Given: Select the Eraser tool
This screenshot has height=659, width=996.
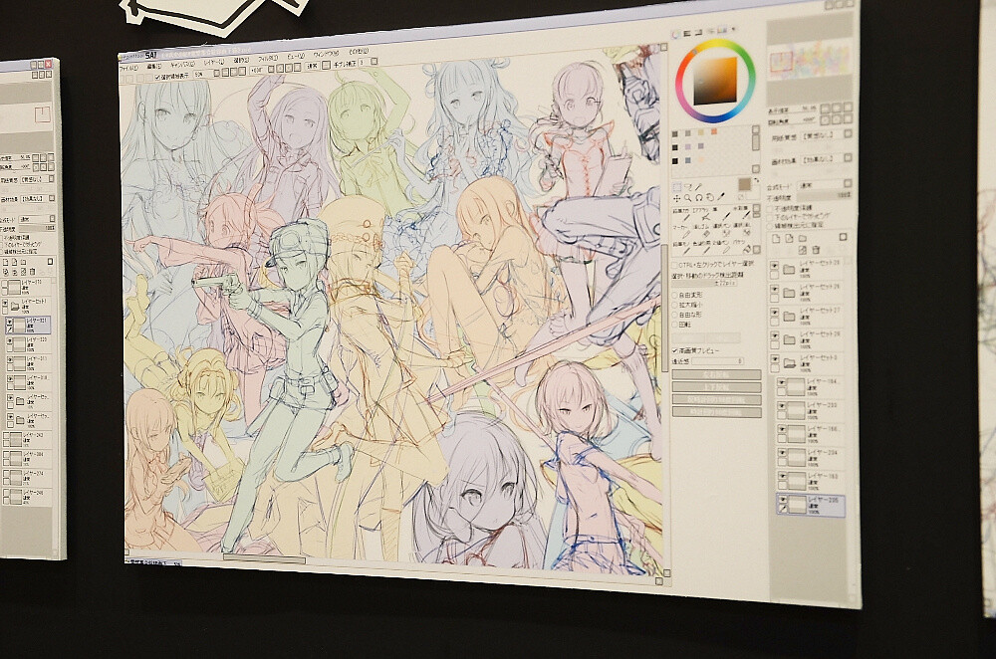Looking at the screenshot, I should 705,232.
